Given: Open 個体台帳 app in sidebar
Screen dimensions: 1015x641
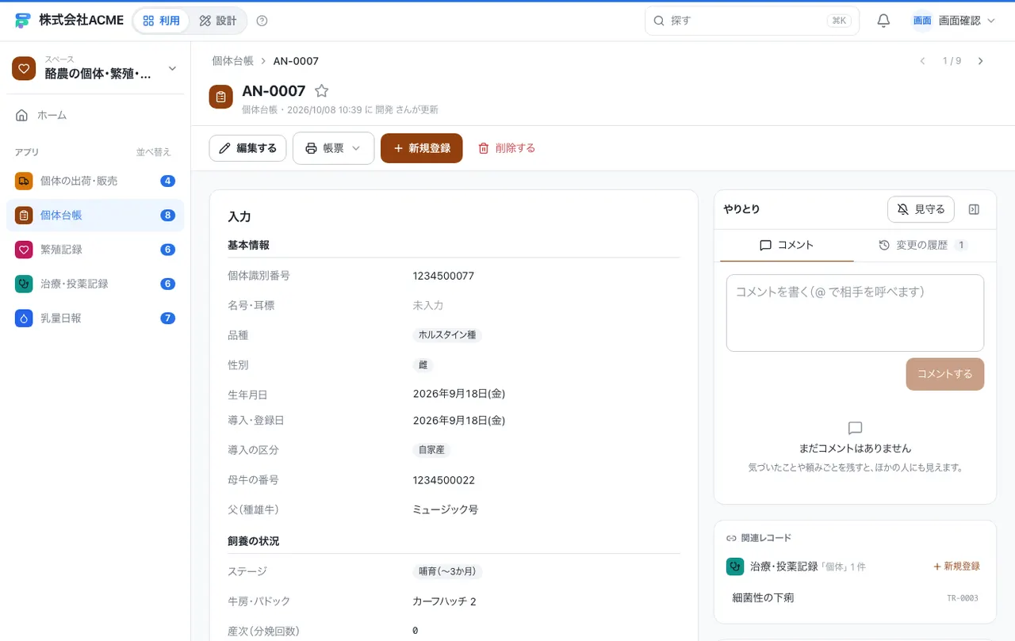Looking at the screenshot, I should click(x=95, y=216).
